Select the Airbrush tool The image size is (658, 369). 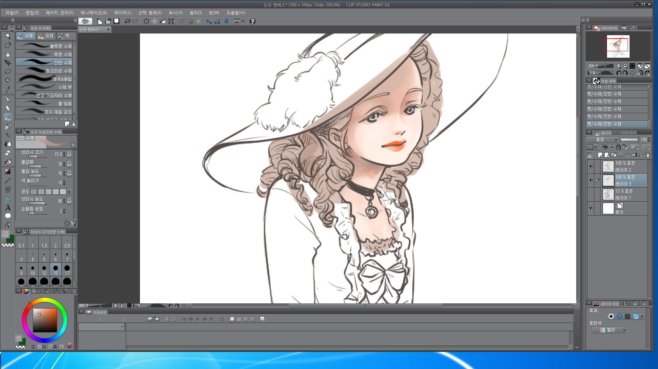coord(8,126)
